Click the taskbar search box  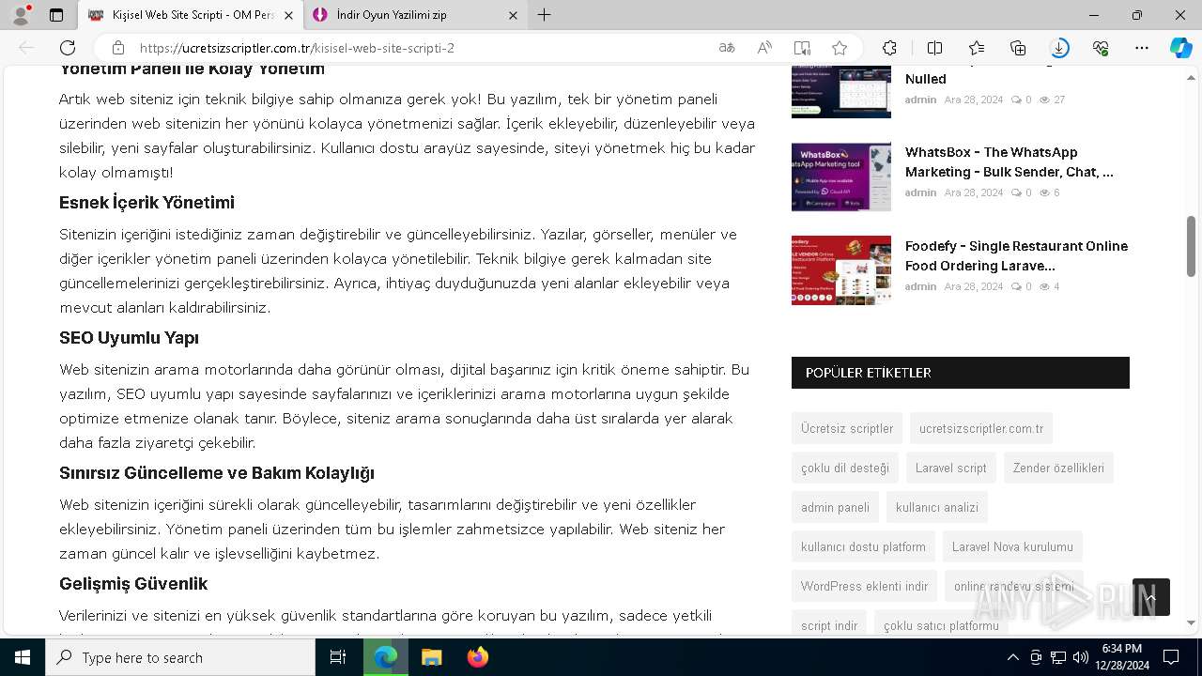[180, 657]
